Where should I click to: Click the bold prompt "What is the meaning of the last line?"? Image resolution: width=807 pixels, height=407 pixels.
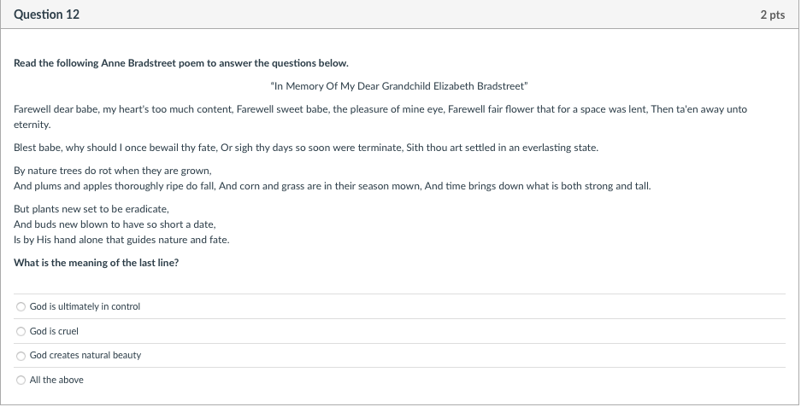coord(97,263)
